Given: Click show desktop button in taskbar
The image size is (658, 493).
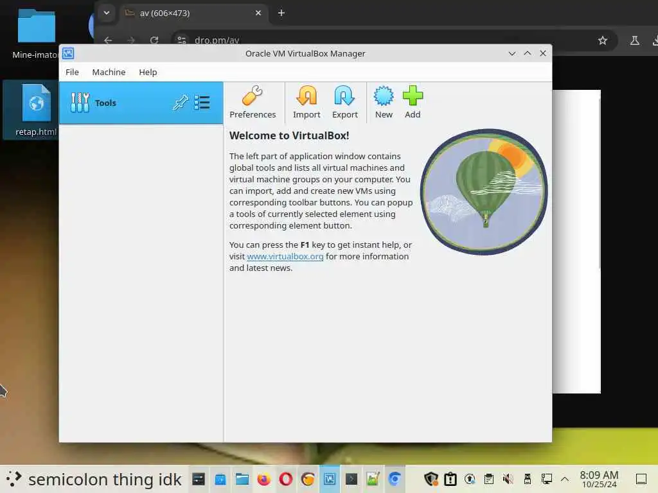Looking at the screenshot, I should [x=641, y=479].
